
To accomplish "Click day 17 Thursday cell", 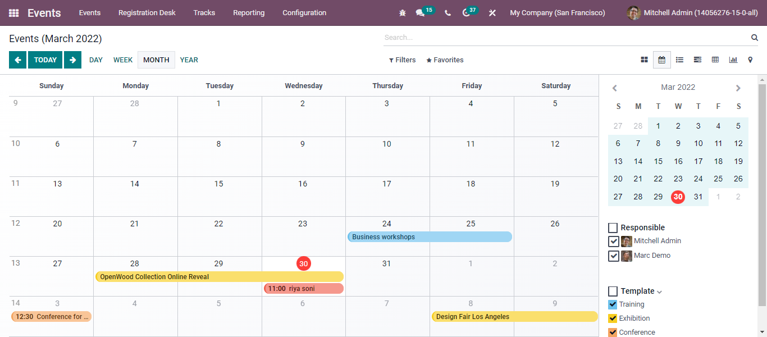I will coord(387,197).
